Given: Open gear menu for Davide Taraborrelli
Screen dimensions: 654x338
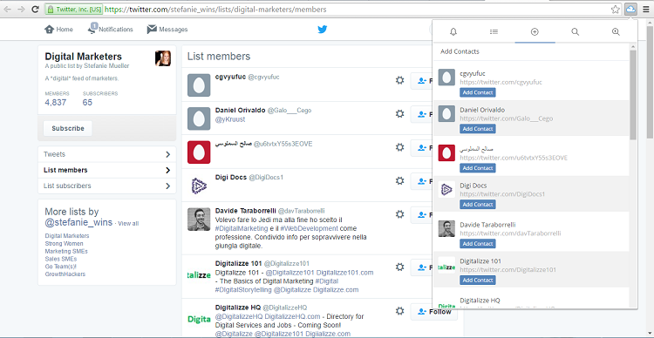Looking at the screenshot, I should point(399,214).
